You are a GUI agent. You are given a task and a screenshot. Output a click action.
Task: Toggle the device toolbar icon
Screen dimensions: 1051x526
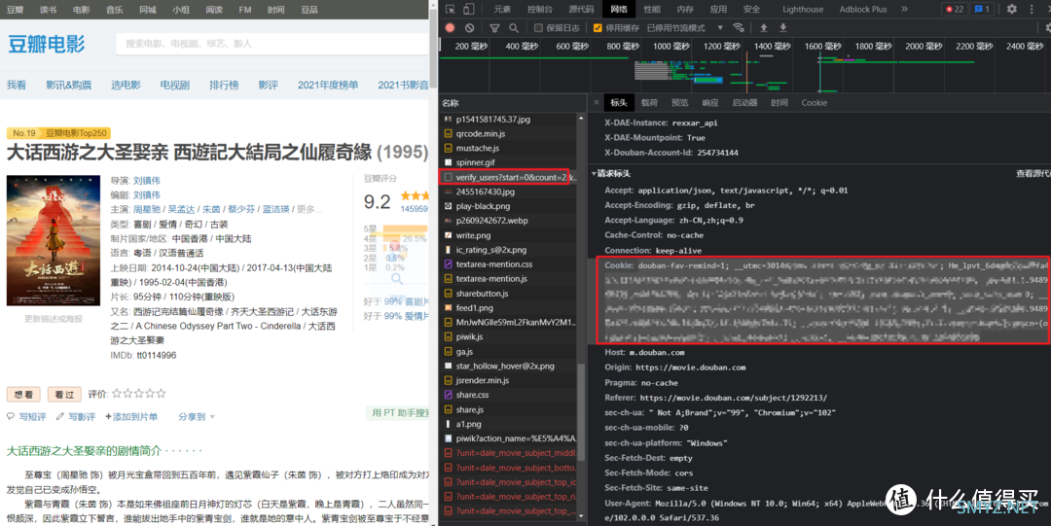point(468,10)
